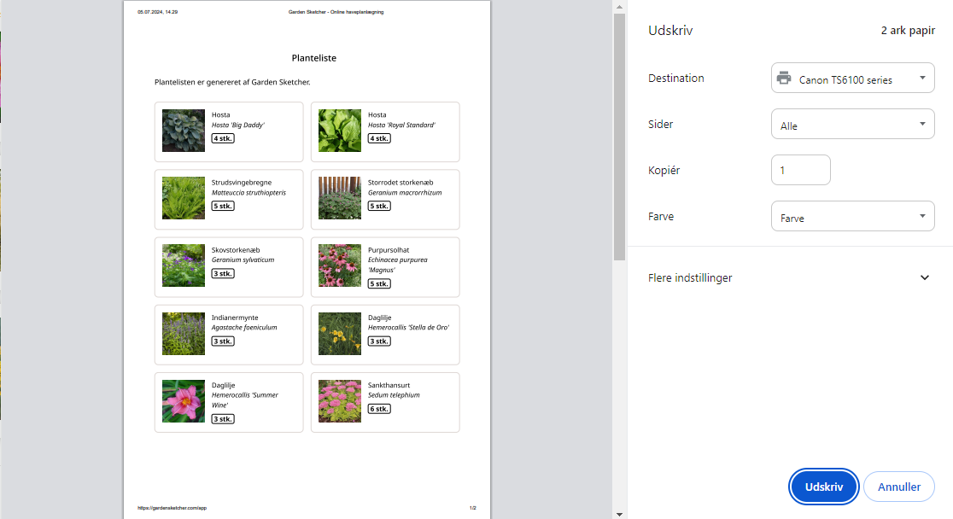Click the Geranium macrorrhizum thumbnail
This screenshot has width=953, height=519.
click(x=340, y=198)
